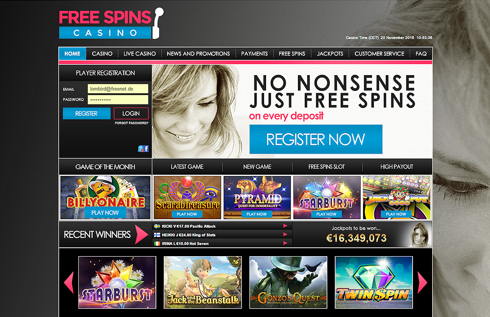Click into the Password field
This screenshot has height=317, width=490.
coord(118,100)
